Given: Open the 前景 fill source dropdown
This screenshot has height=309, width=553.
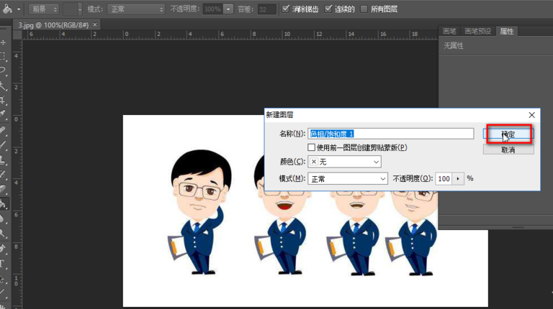Looking at the screenshot, I should pos(44,9).
